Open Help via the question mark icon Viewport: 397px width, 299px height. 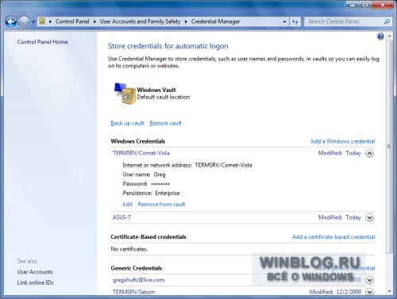(x=380, y=36)
